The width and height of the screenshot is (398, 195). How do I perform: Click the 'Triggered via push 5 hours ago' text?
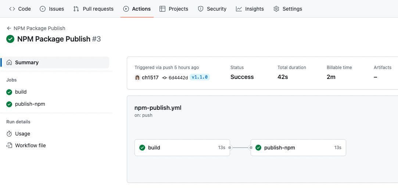167,68
